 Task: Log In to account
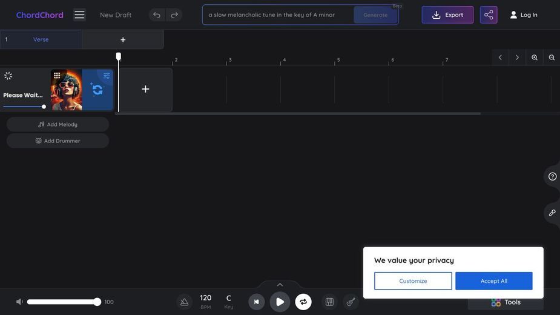pyautogui.click(x=524, y=15)
